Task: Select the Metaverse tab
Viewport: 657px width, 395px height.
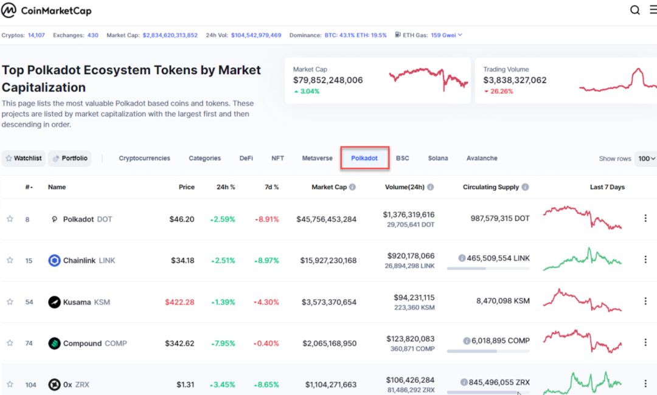Action: pyautogui.click(x=317, y=158)
